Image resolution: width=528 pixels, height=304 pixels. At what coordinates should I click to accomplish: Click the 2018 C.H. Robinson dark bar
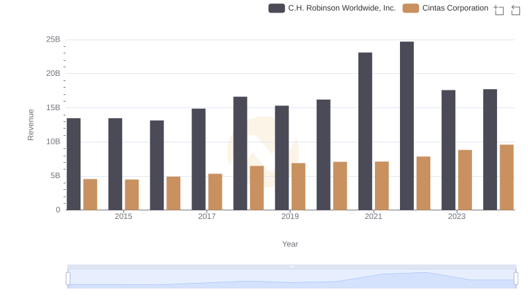240,154
